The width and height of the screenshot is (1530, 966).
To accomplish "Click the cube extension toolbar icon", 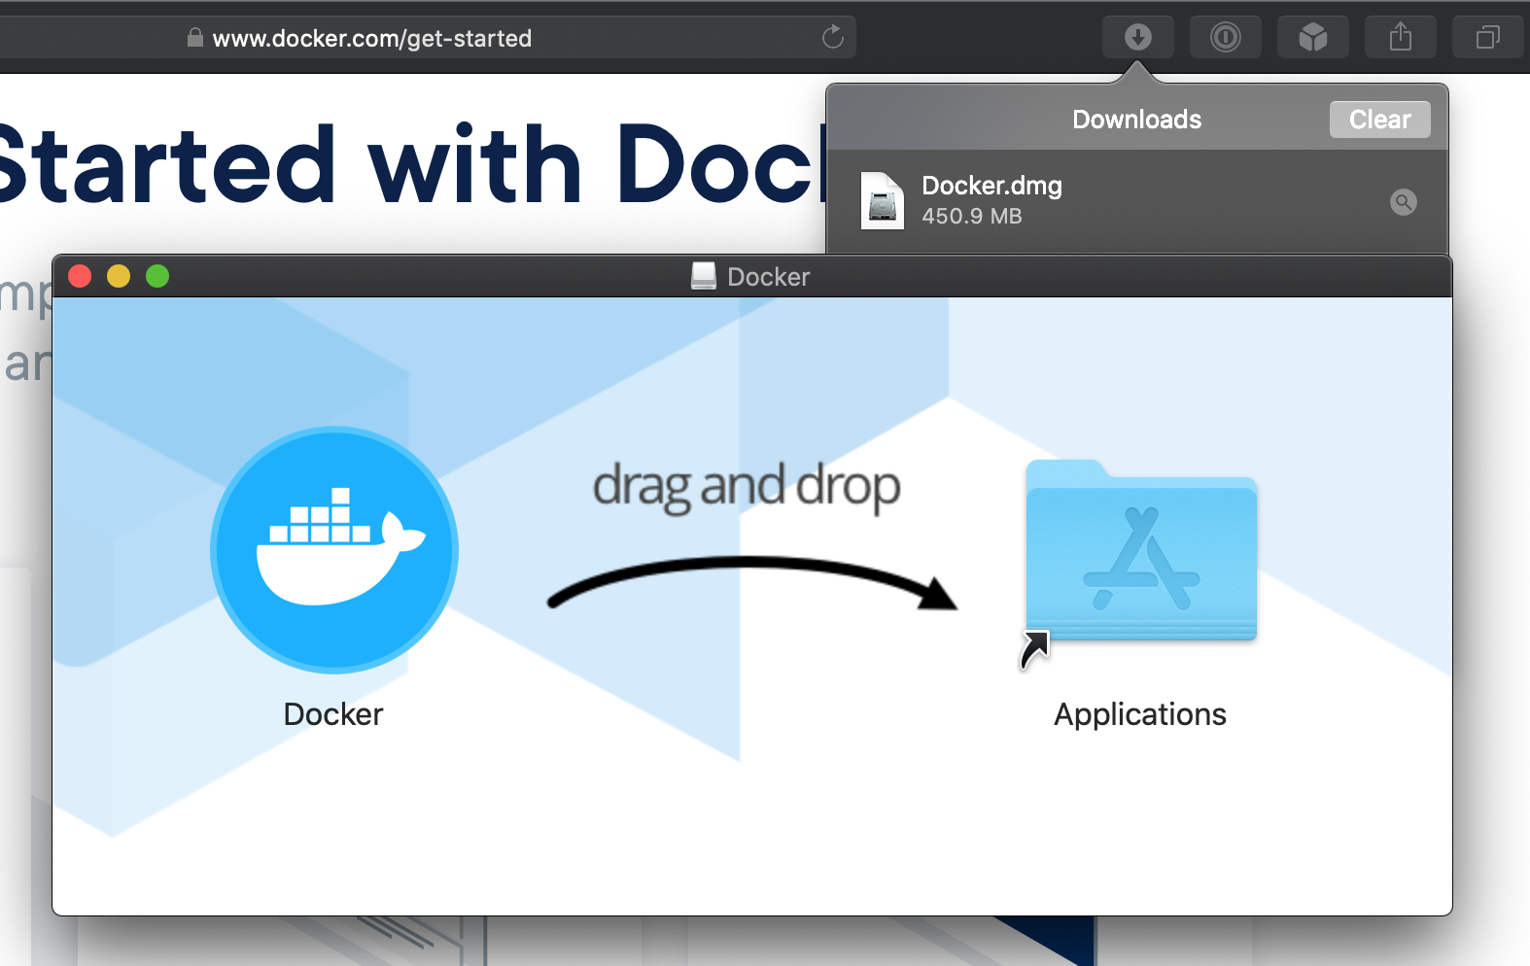I will click(1312, 38).
